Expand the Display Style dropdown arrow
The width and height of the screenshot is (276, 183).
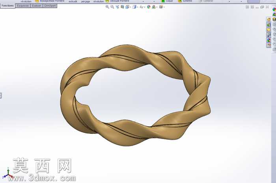[x=138, y=7]
